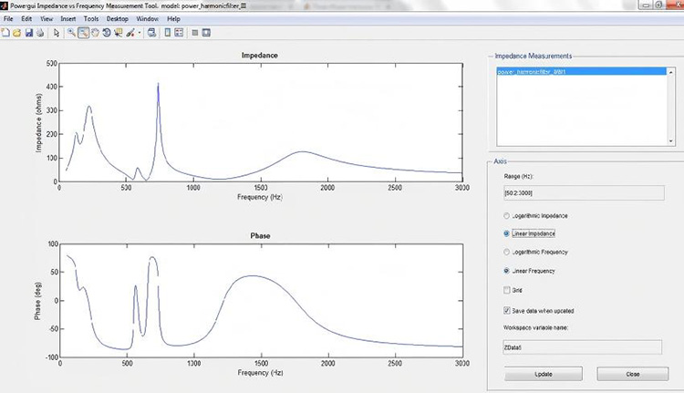
Task: Select the Brush data tool
Action: (x=130, y=33)
